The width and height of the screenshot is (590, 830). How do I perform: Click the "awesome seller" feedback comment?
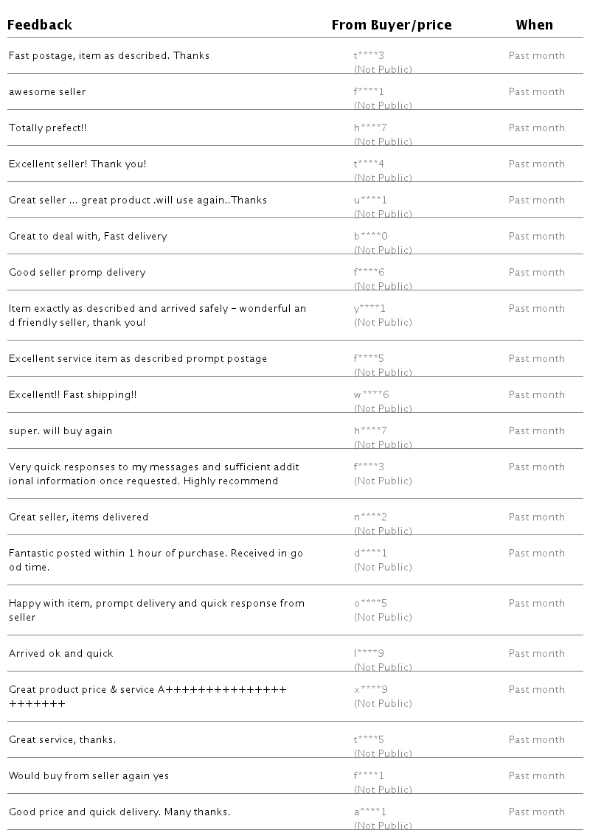(x=47, y=92)
